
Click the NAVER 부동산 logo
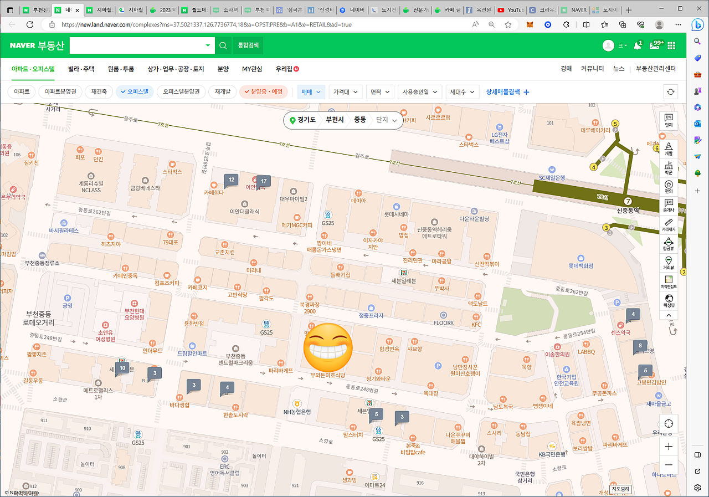click(x=37, y=45)
